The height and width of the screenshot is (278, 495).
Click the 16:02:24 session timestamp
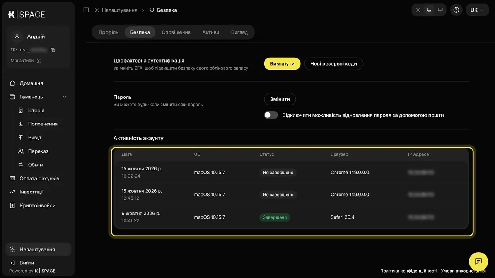click(131, 176)
